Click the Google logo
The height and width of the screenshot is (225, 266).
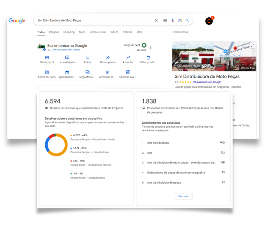pyautogui.click(x=17, y=21)
